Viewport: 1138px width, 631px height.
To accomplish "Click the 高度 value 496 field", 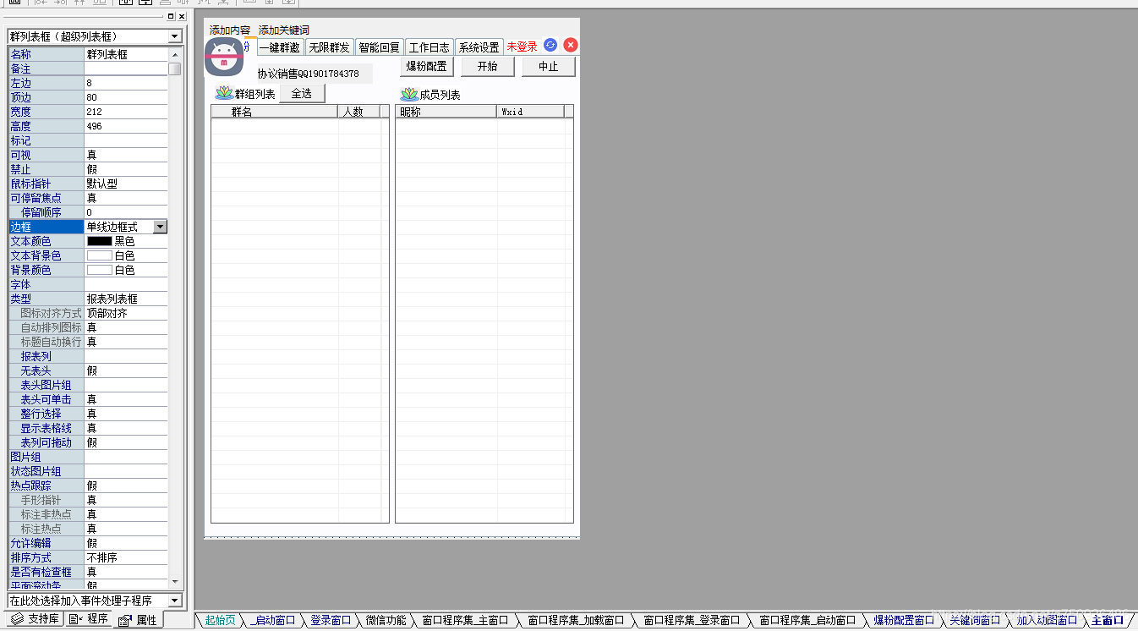I will [x=126, y=126].
